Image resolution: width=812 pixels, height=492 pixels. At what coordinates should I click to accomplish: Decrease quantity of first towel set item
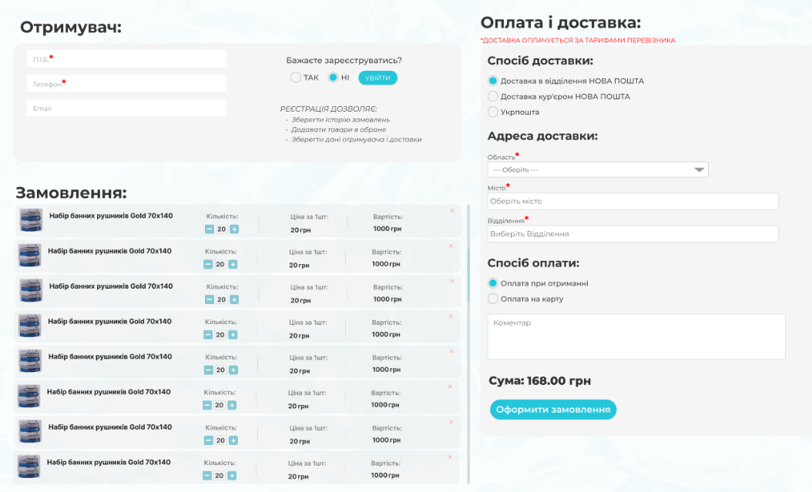coord(210,229)
